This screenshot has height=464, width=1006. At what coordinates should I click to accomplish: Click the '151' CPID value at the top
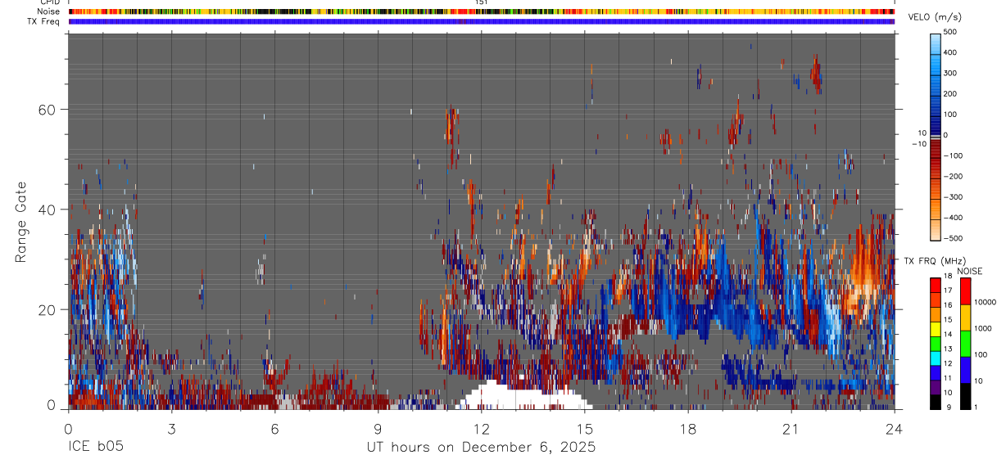pyautogui.click(x=482, y=2)
